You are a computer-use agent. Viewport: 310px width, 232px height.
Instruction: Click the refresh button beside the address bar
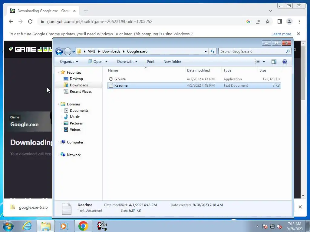[213, 51]
